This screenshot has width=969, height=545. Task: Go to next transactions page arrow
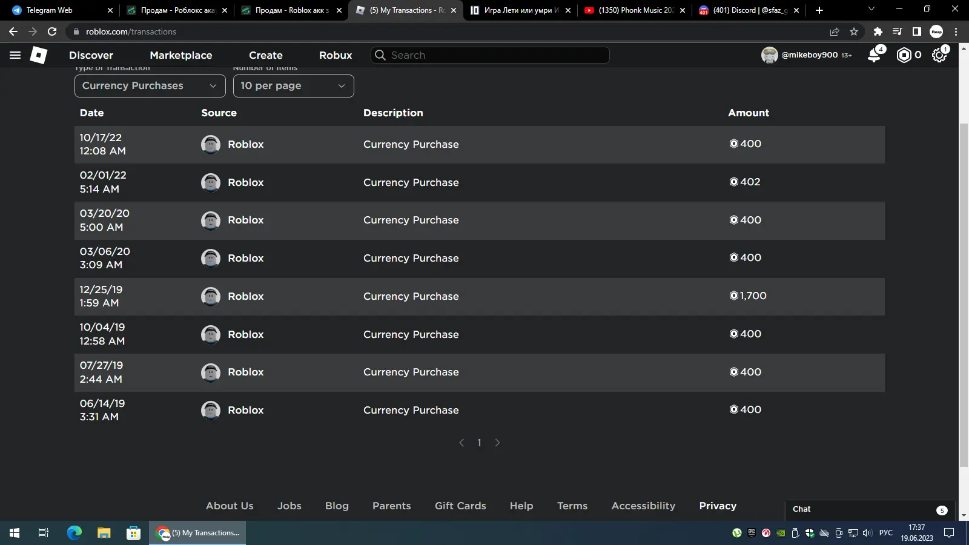[497, 443]
